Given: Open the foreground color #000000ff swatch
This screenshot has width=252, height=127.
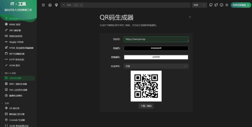Looking at the screenshot, I should 156,48.
